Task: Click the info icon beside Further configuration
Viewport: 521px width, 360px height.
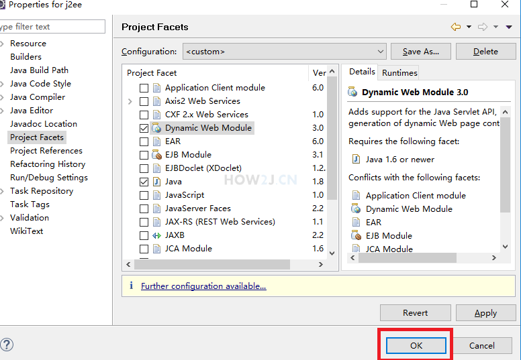Action: click(131, 286)
